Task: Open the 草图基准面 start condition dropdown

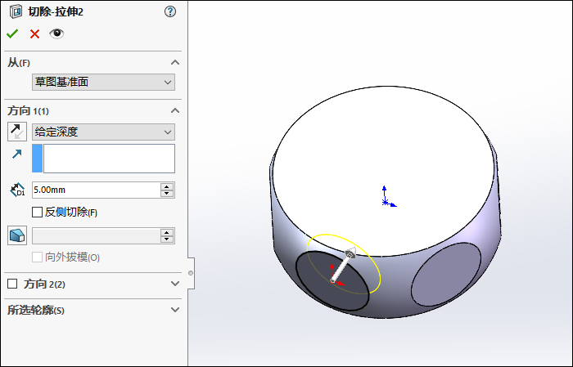Action: pos(103,82)
